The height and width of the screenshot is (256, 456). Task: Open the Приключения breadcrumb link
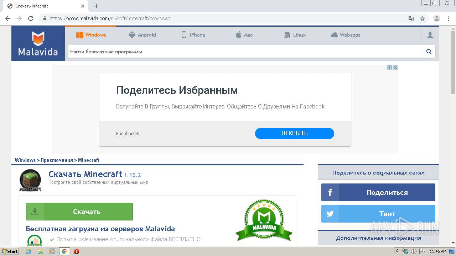coord(57,160)
